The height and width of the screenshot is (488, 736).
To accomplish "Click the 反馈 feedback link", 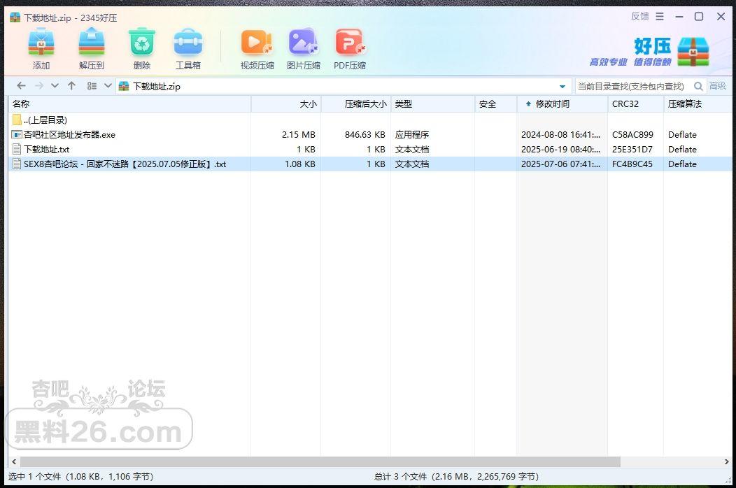I will tap(639, 16).
